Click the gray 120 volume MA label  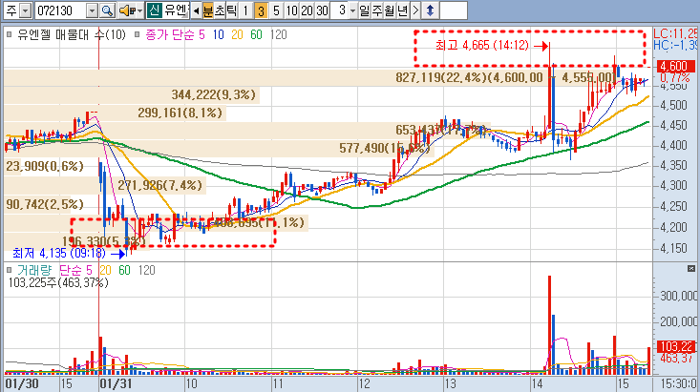(x=146, y=270)
